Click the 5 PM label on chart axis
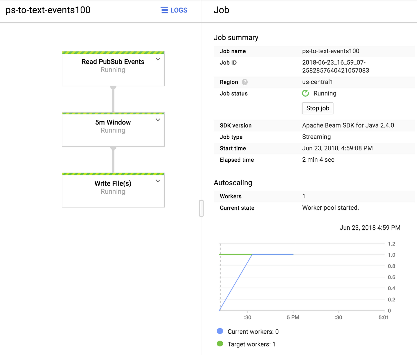 click(293, 317)
